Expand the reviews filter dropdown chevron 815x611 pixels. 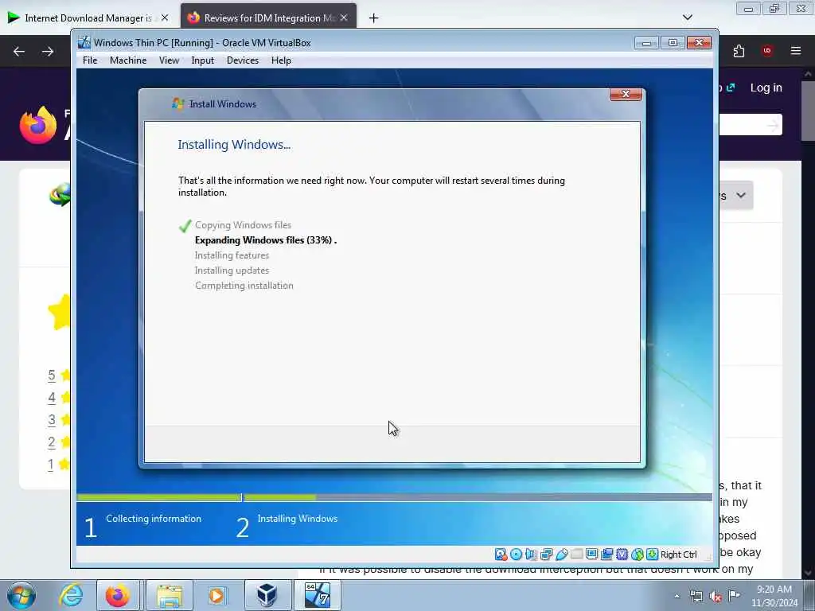pyautogui.click(x=741, y=196)
